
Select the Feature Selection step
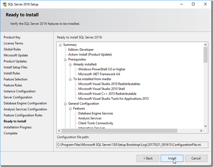[16, 79]
